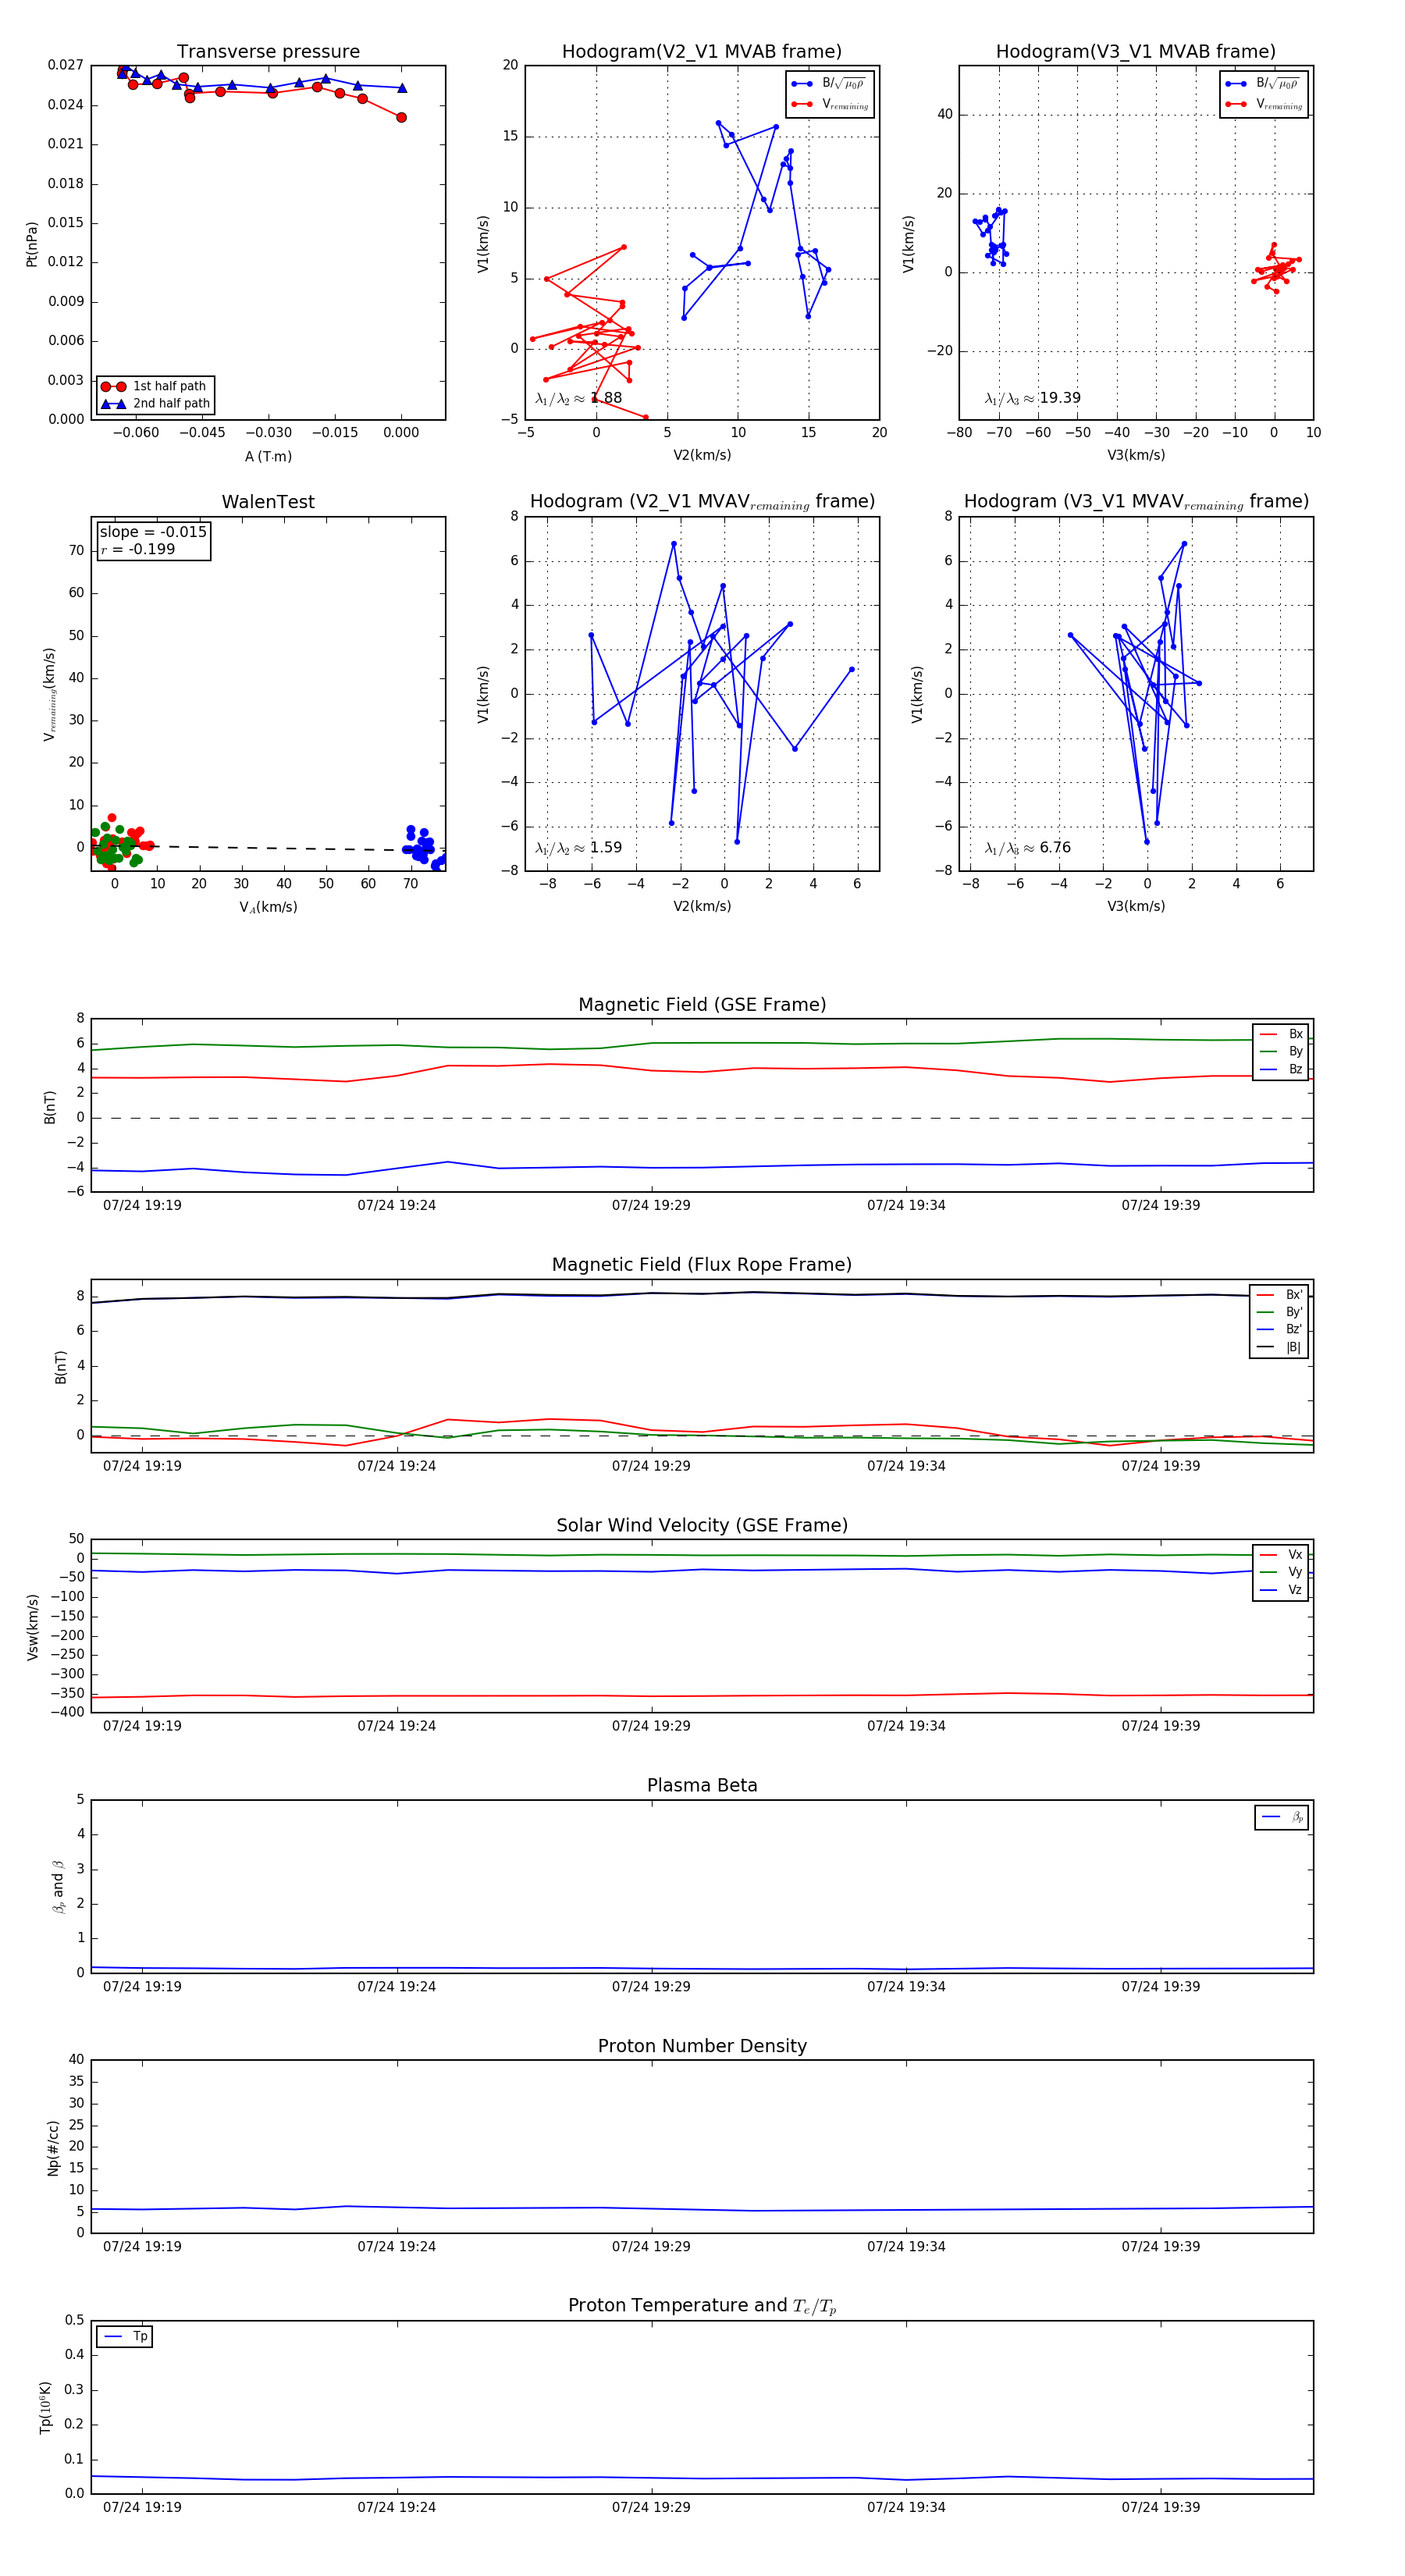
Task: Click the Bx' legend entry in flux rope panel
Action: (x=1280, y=1294)
